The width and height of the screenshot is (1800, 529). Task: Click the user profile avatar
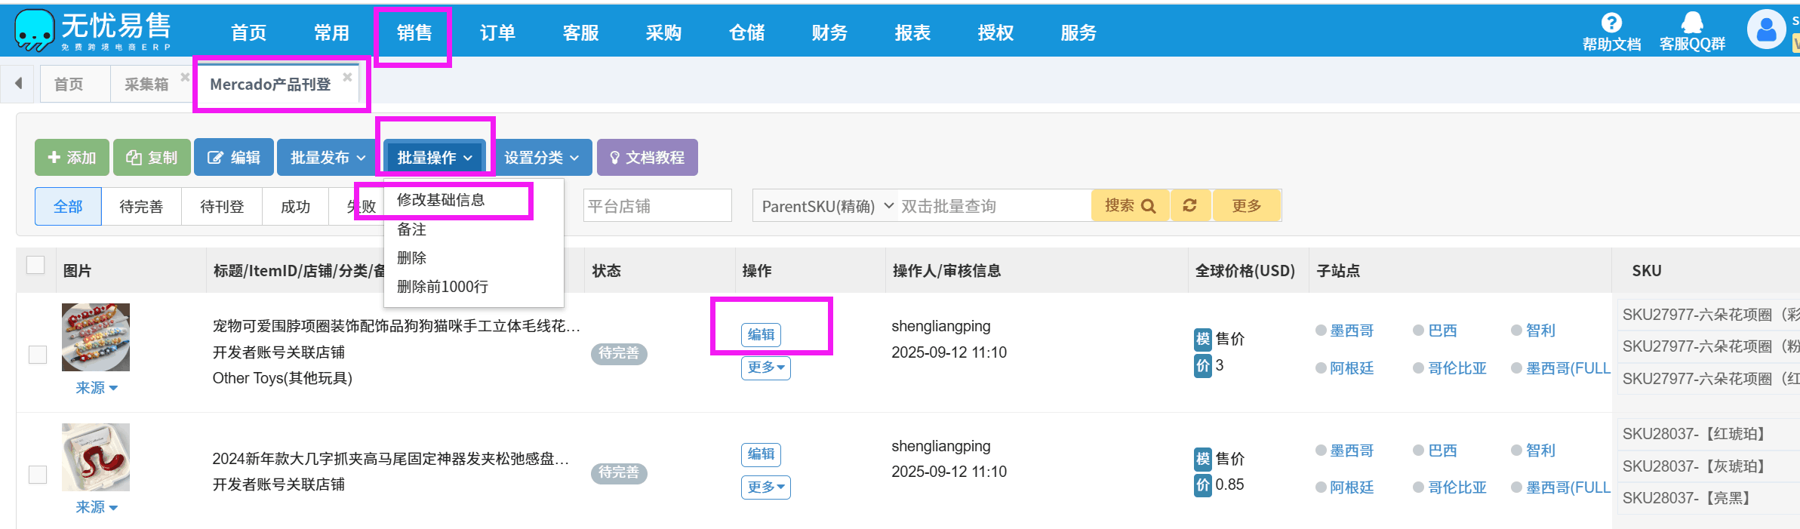pyautogui.click(x=1766, y=30)
